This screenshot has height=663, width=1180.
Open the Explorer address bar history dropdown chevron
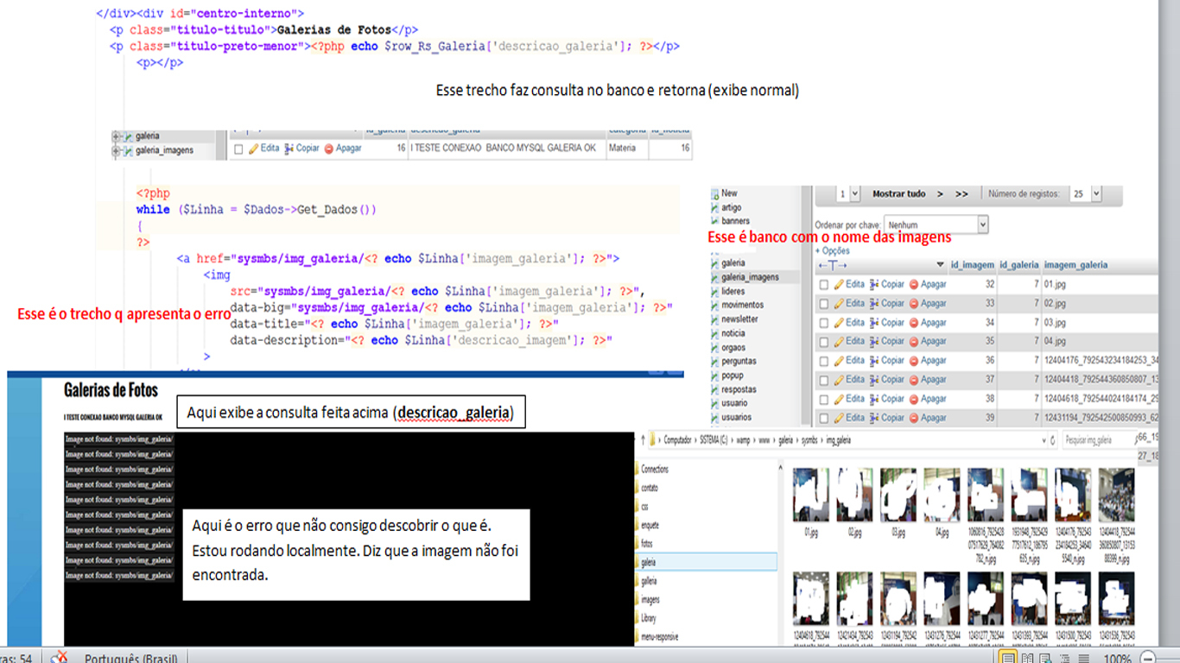point(1044,440)
